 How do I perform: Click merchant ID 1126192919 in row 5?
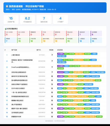pyautogui.click(x=42, y=76)
